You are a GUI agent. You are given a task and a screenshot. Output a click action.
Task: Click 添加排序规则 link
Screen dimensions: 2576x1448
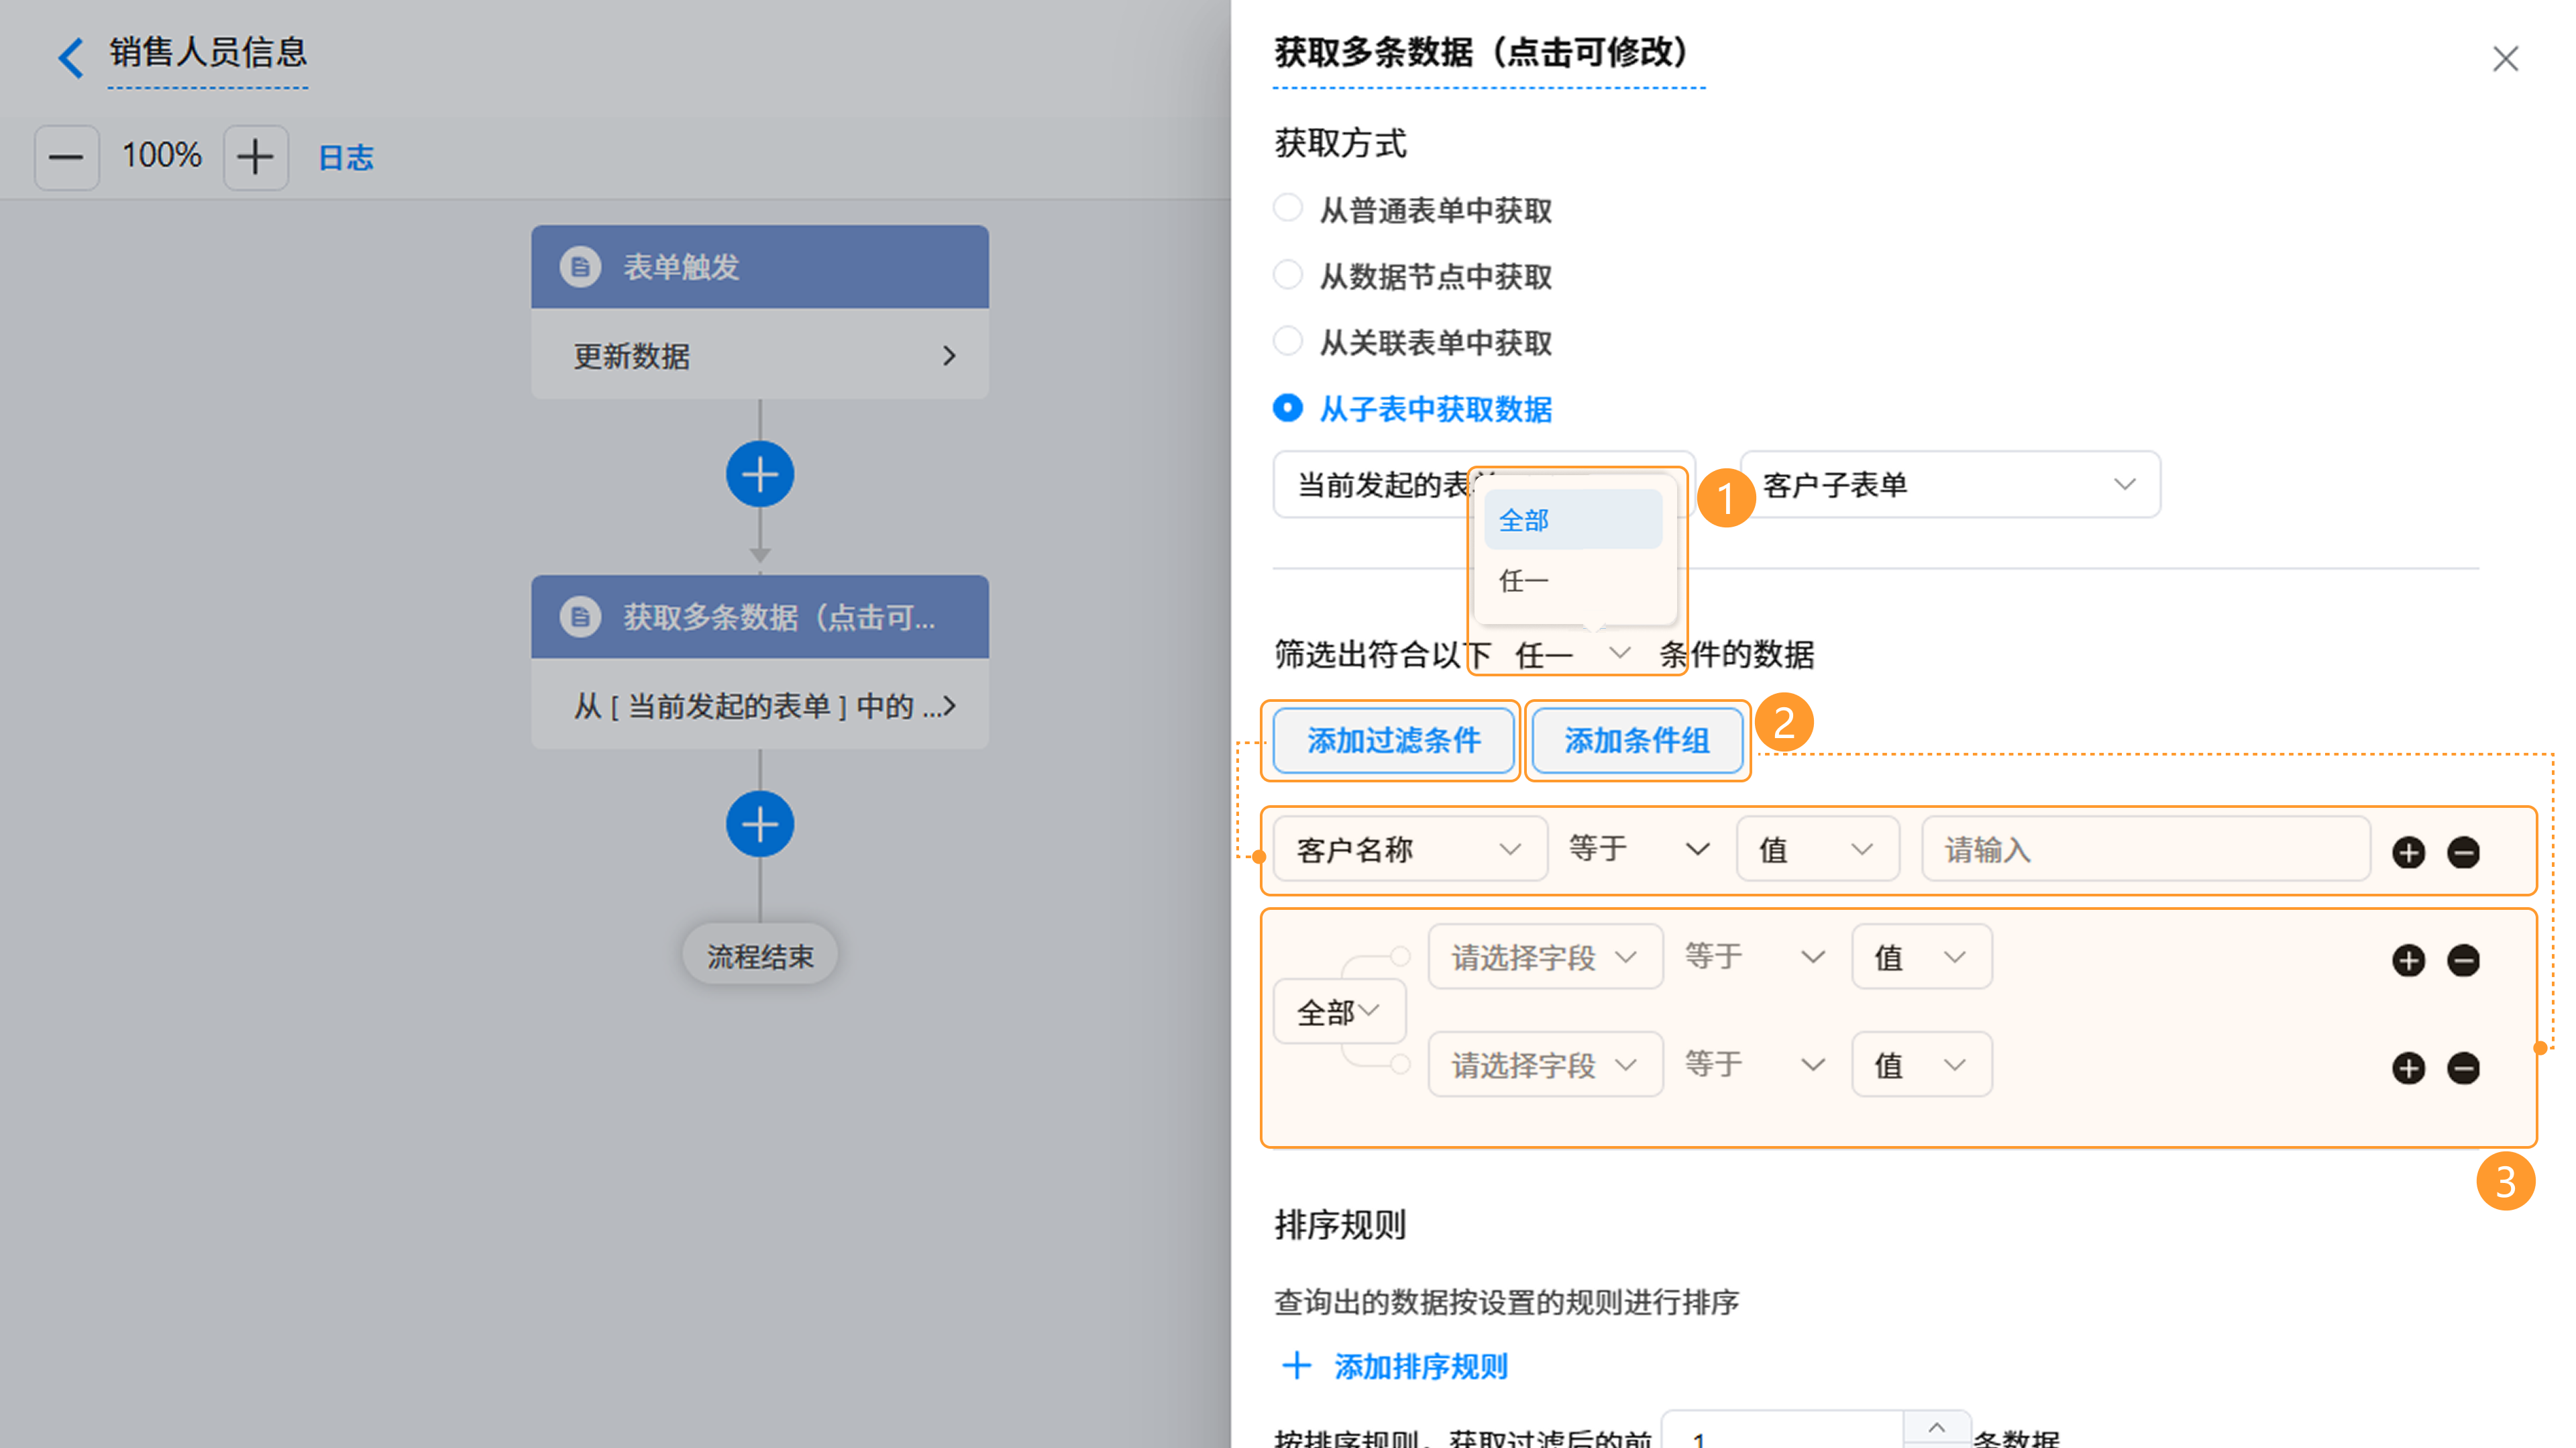click(x=1395, y=1366)
